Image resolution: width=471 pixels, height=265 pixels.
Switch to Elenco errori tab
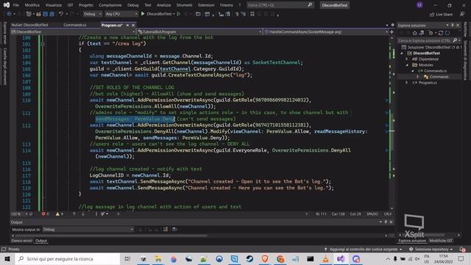click(21, 241)
